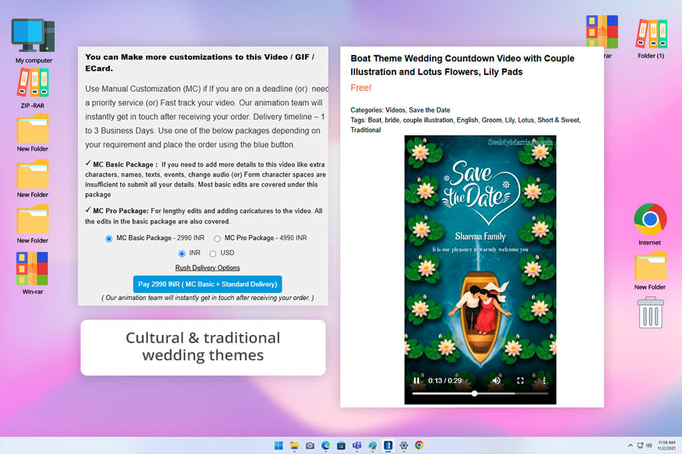
Task: Click the orange Free! price text
Action: (x=360, y=88)
